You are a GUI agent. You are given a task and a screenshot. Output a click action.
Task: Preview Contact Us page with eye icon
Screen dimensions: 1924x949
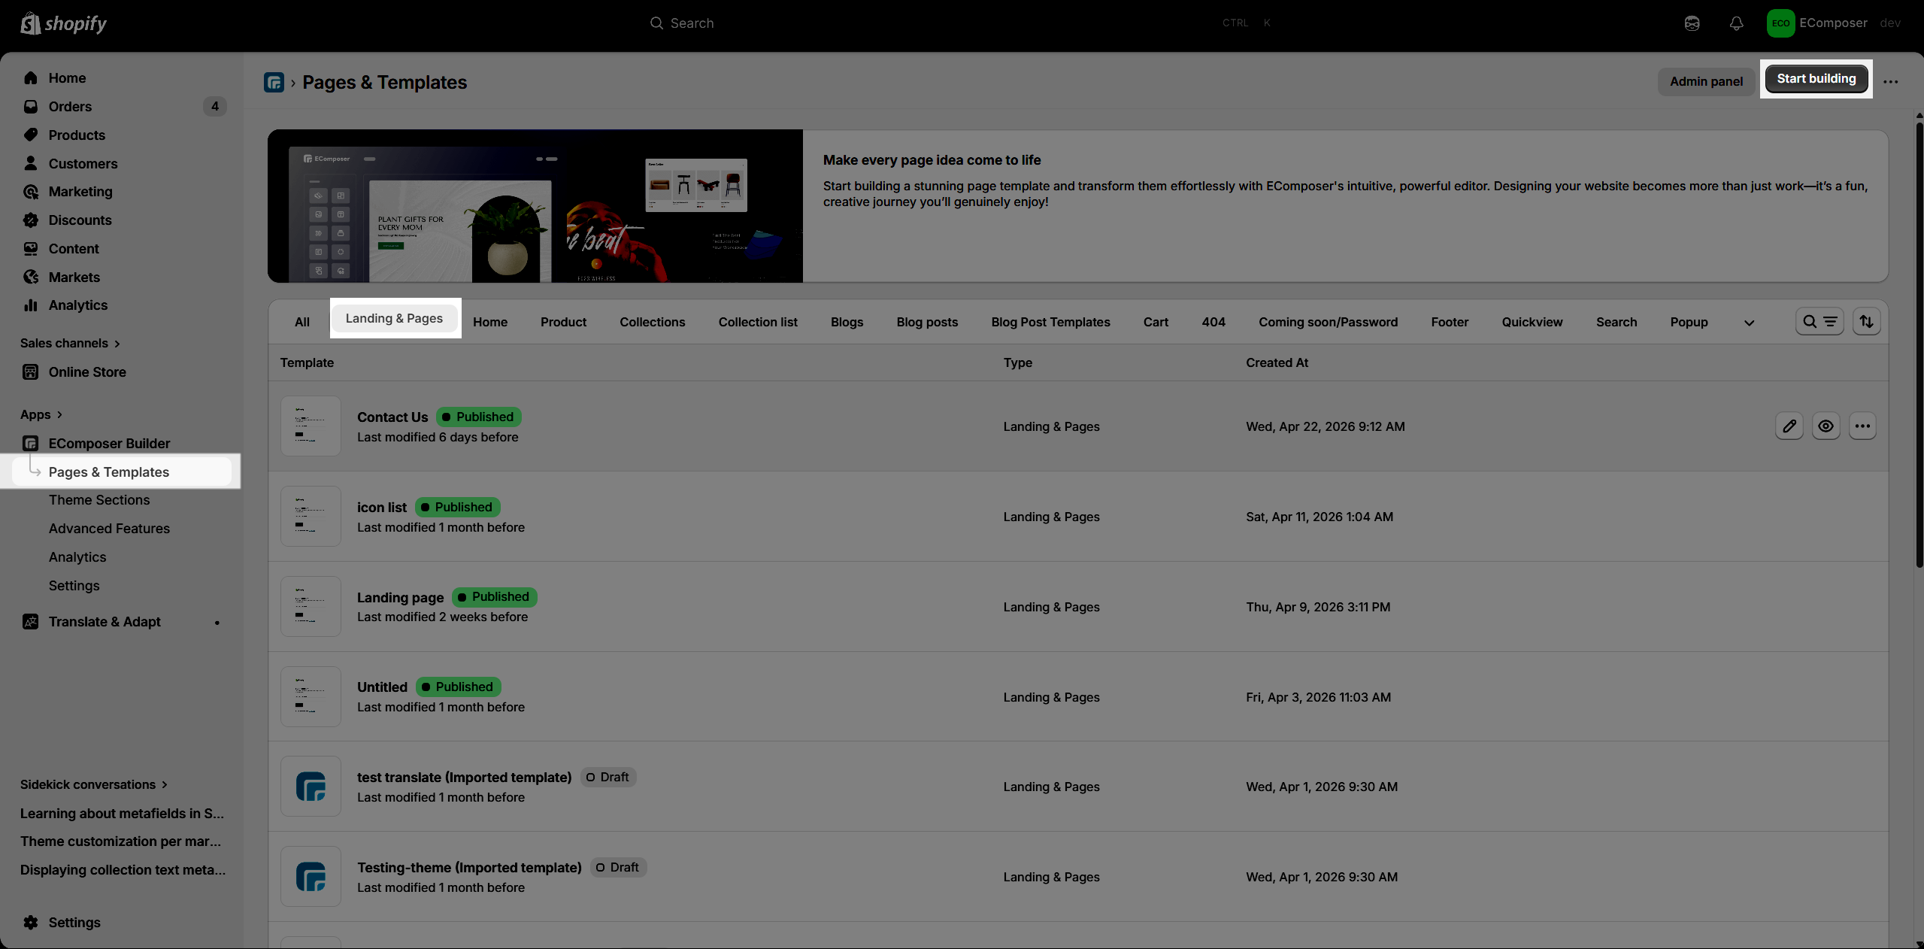pos(1826,426)
